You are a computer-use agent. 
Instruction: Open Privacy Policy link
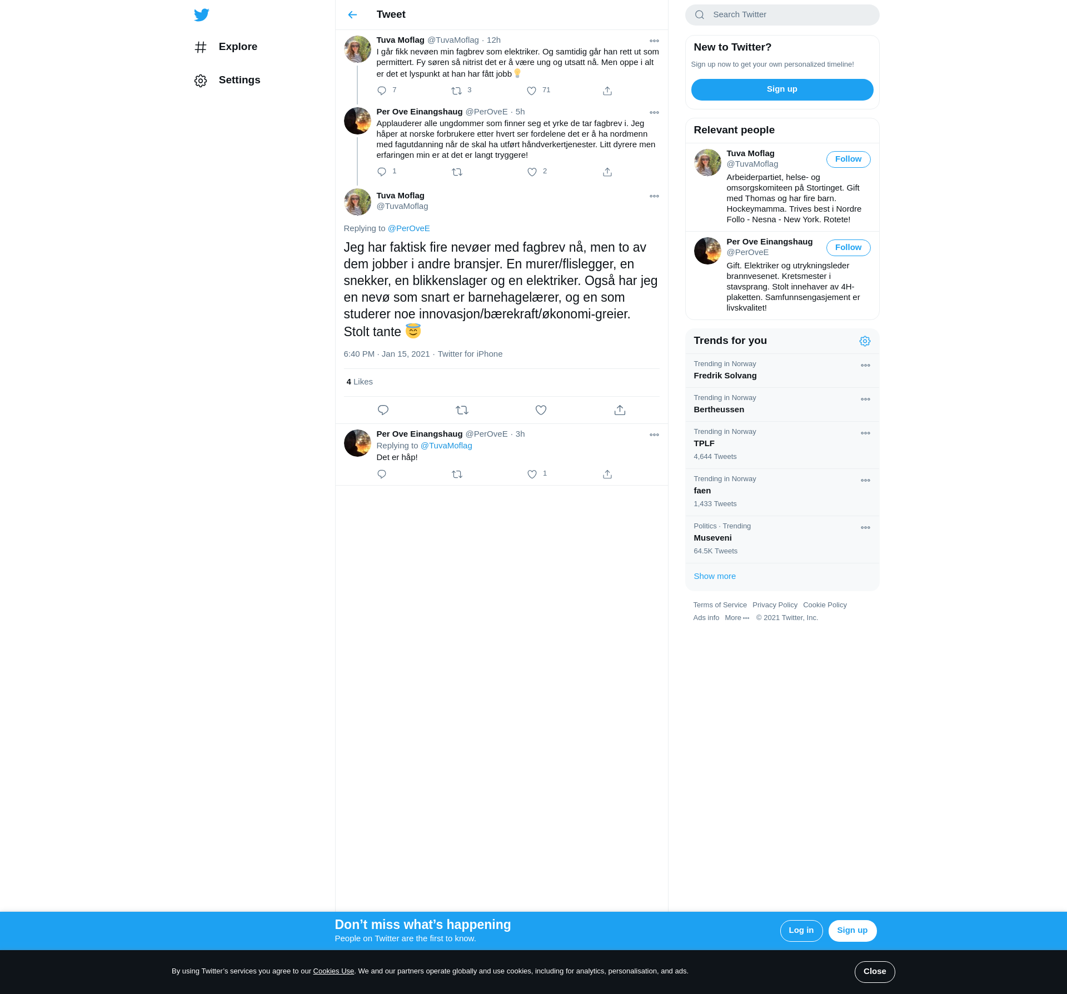(x=775, y=605)
